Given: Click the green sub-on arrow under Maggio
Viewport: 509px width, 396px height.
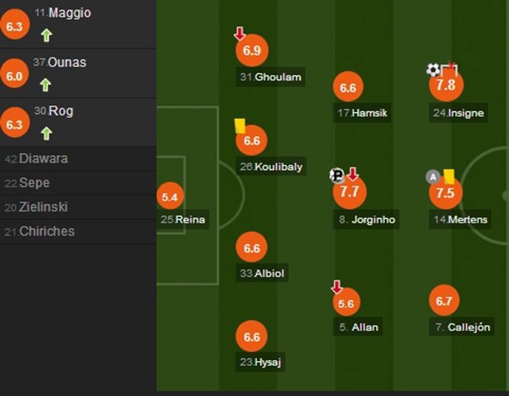Looking at the screenshot, I should tap(46, 35).
